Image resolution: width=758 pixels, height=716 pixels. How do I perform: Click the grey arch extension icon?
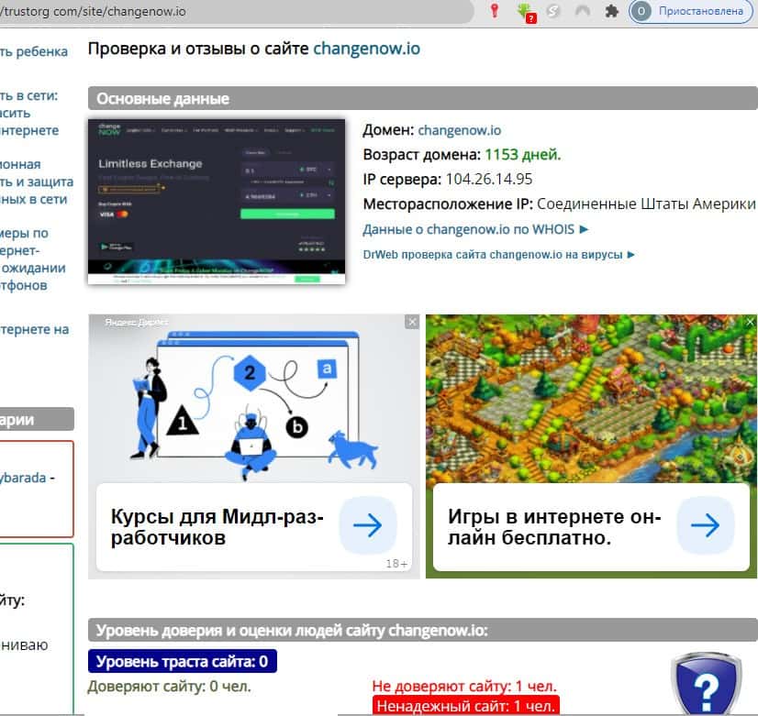tap(582, 11)
